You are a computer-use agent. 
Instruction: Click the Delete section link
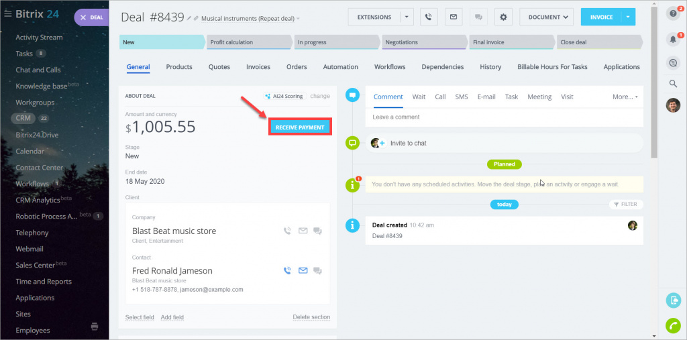click(311, 317)
